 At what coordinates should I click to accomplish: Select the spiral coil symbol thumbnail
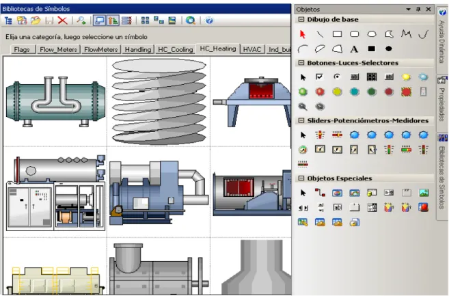(159, 101)
